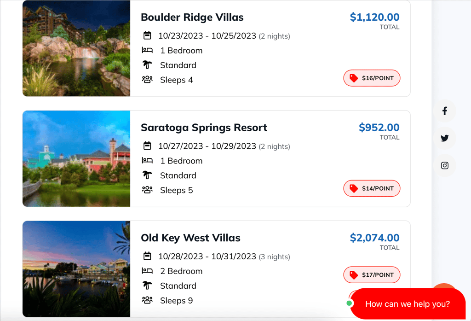Click calendar icon on Boulder Ridge Villas
Viewport: 471px width, 321px height.
(147, 35)
